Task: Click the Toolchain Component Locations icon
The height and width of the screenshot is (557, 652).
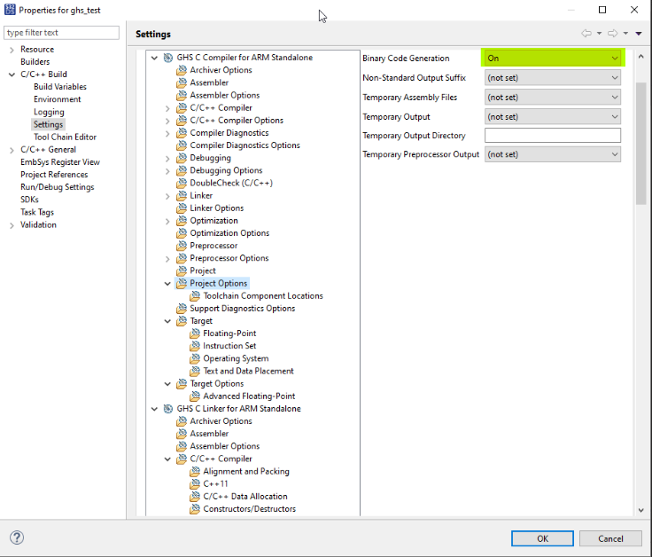Action: [195, 296]
